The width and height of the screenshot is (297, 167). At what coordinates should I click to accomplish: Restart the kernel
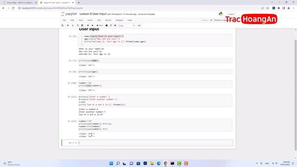(x=111, y=26)
